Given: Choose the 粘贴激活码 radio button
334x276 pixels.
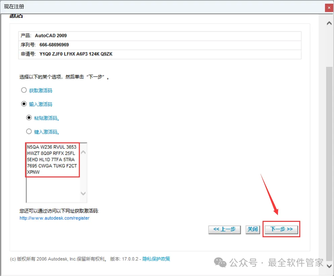Looking at the screenshot, I should (29, 118).
